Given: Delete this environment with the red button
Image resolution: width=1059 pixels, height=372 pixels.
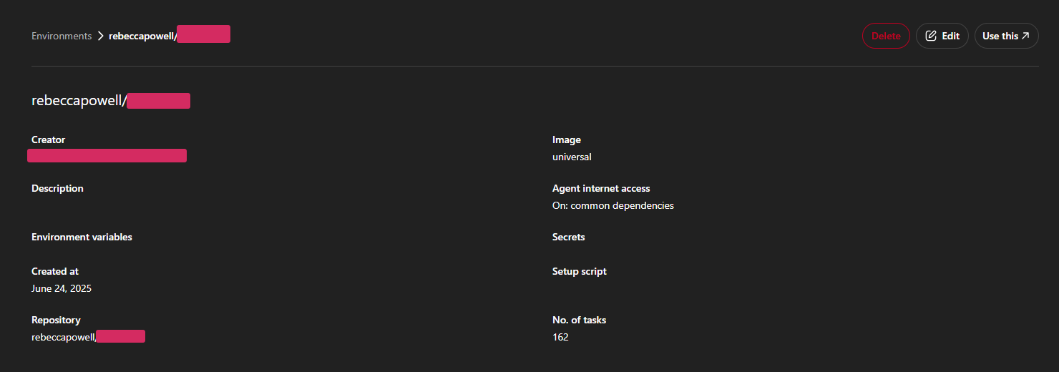Looking at the screenshot, I should 886,36.
